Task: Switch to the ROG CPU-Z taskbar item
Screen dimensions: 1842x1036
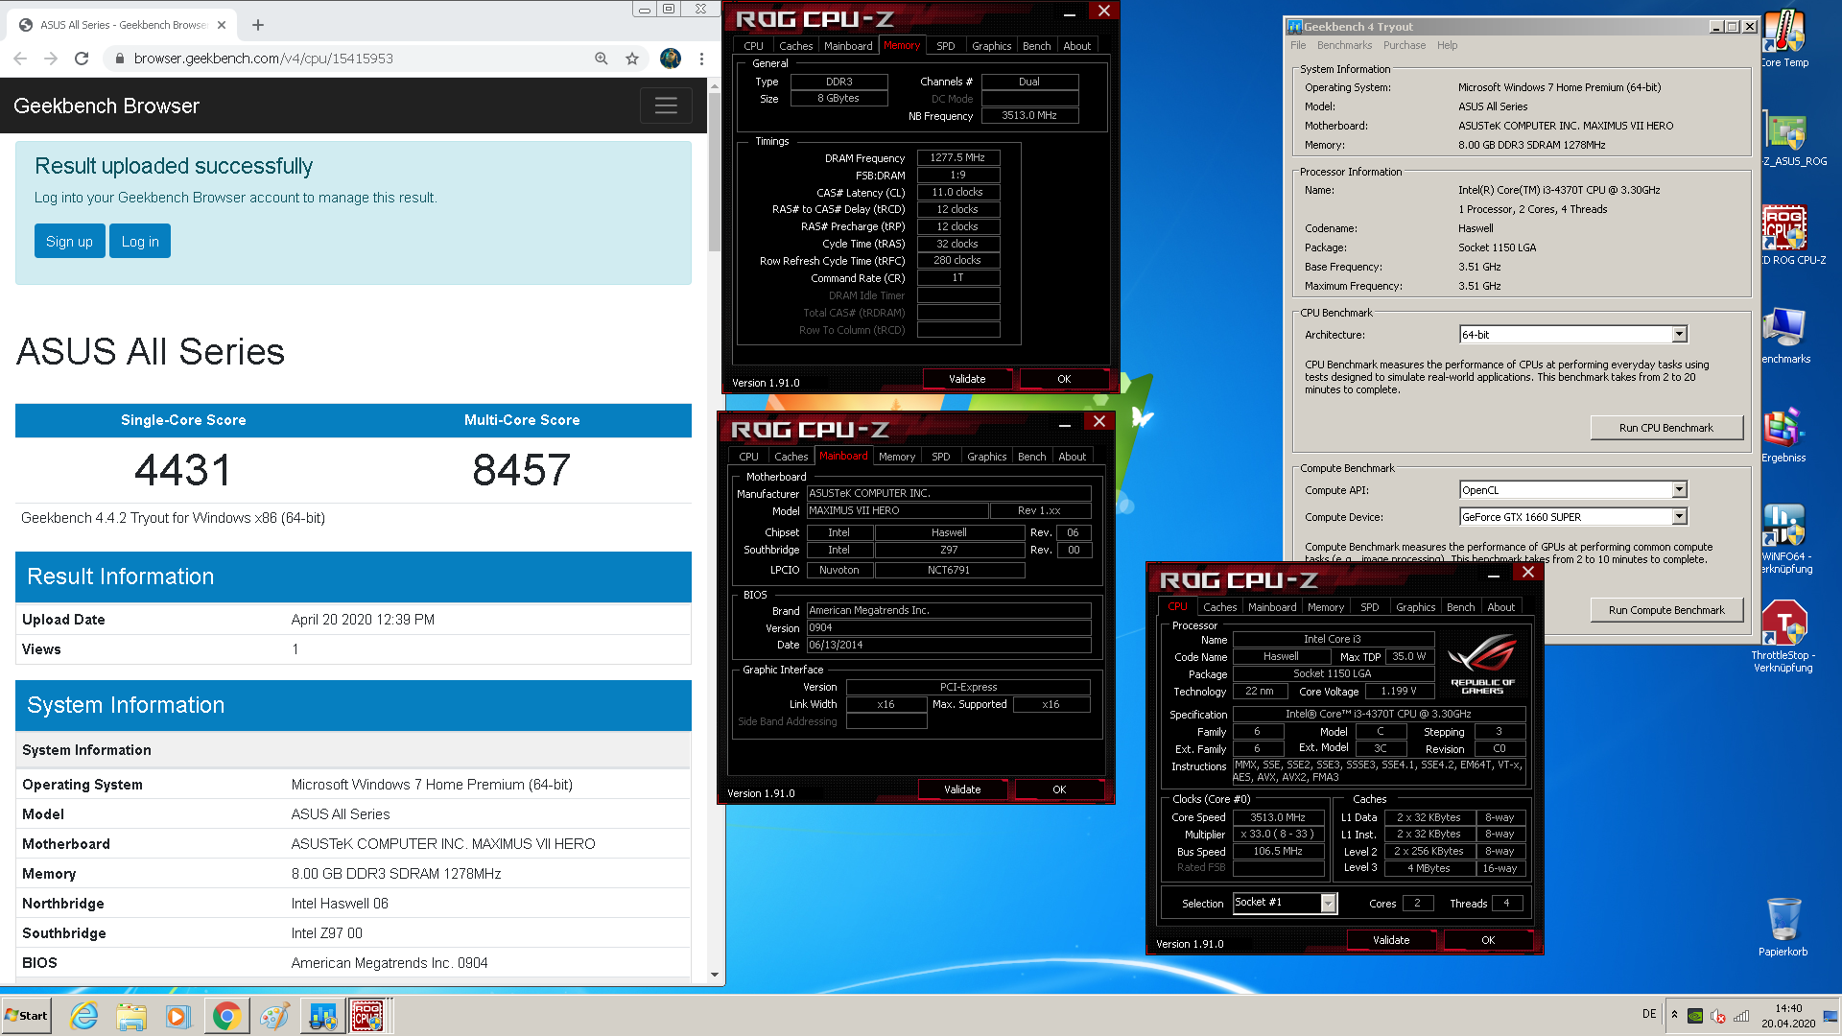Action: click(368, 1016)
